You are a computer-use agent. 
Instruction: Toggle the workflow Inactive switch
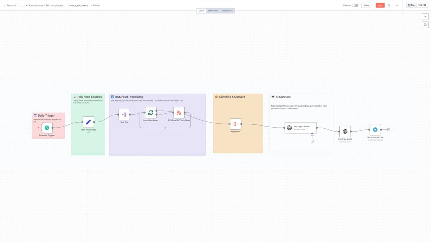pyautogui.click(x=355, y=5)
